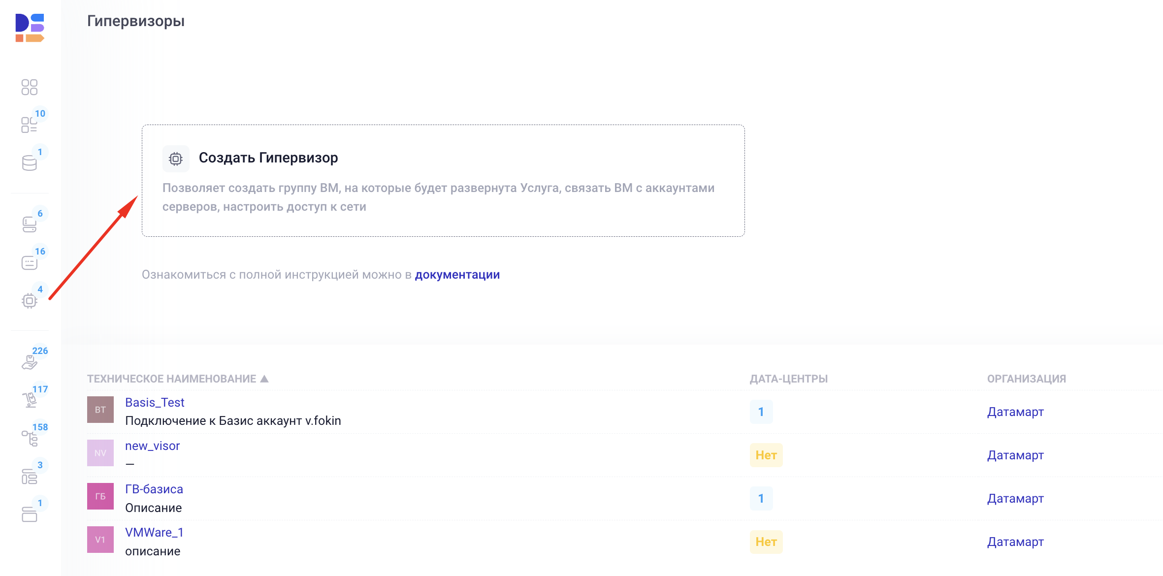The image size is (1163, 576).
Task: Open the servers icon with badge 6
Action: [x=30, y=224]
